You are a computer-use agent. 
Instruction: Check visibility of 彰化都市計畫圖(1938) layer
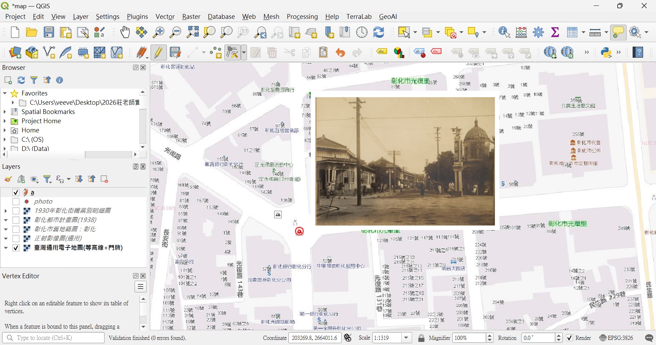point(16,220)
